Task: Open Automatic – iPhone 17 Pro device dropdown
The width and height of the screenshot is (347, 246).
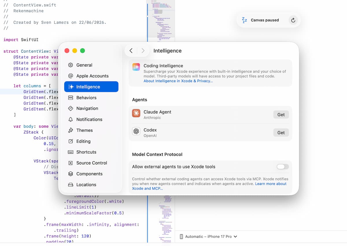Action: click(211, 236)
